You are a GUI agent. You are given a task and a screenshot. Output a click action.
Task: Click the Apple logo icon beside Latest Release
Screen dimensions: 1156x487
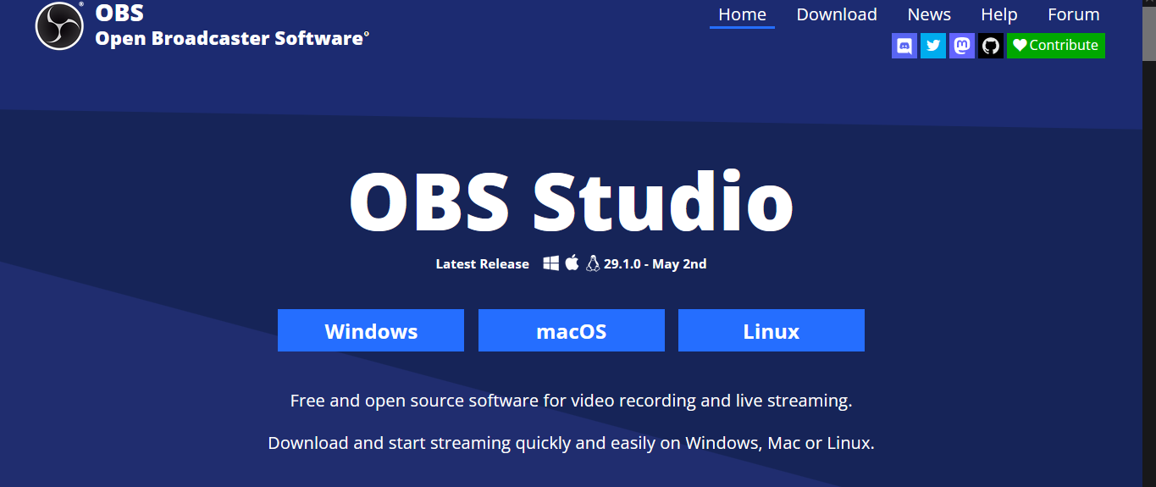point(572,263)
